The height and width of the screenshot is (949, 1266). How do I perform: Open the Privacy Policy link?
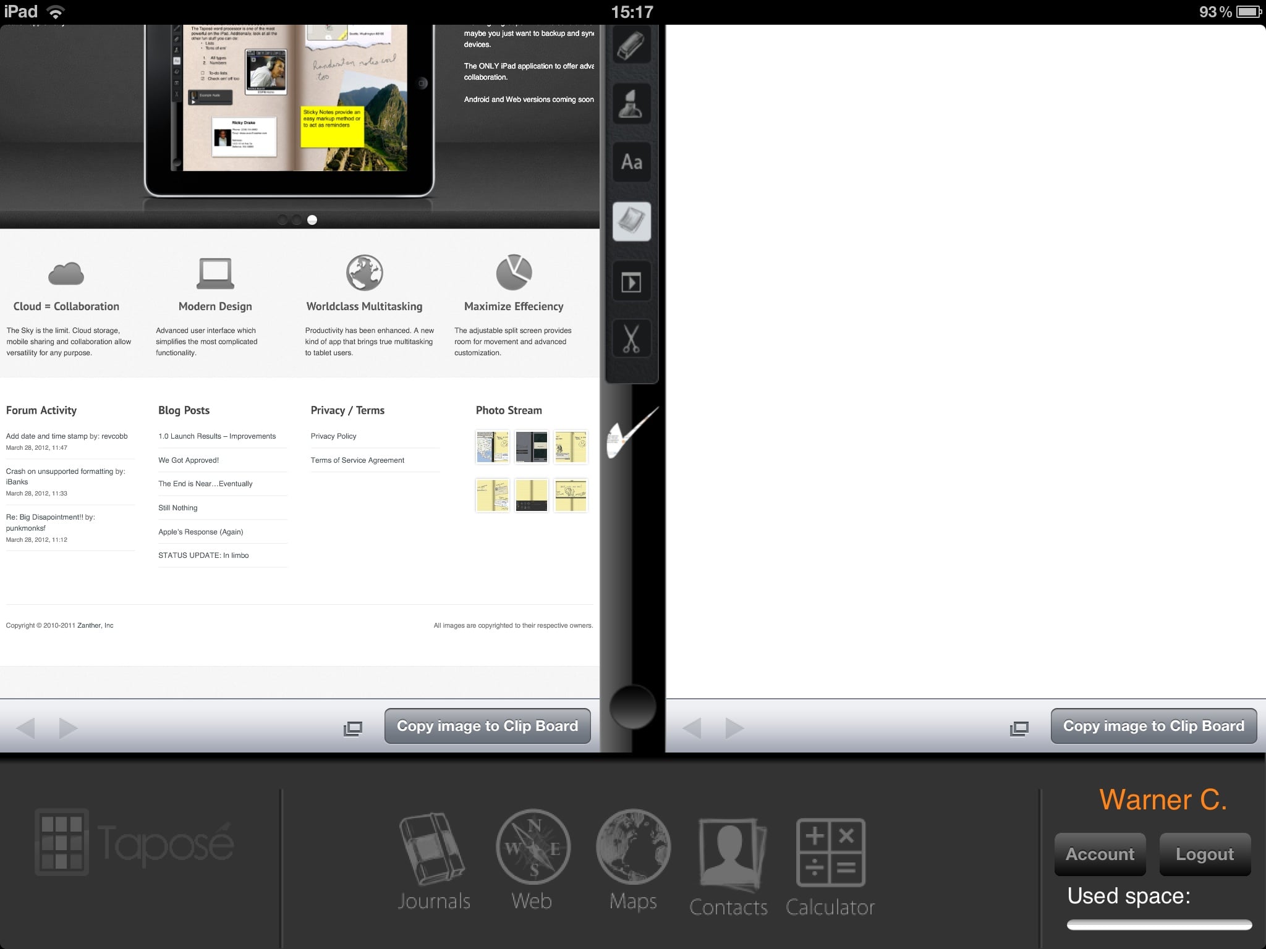pyautogui.click(x=334, y=436)
